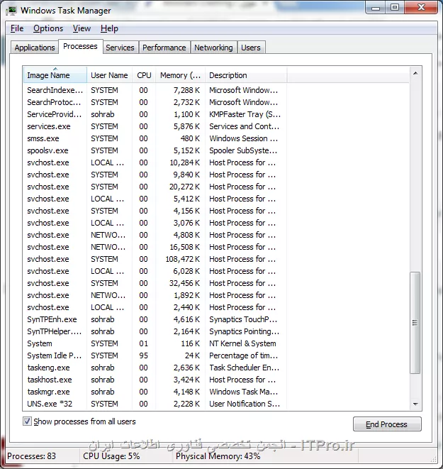Select svchost.exe using 108,472 K
443x469 pixels.
pos(155,259)
